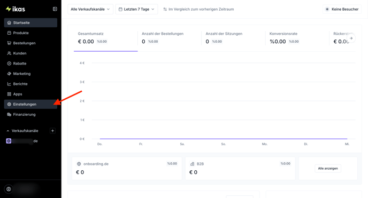The height and width of the screenshot is (198, 368).
Task: Open the Letzten 7 Tage date dropdown
Action: click(136, 9)
